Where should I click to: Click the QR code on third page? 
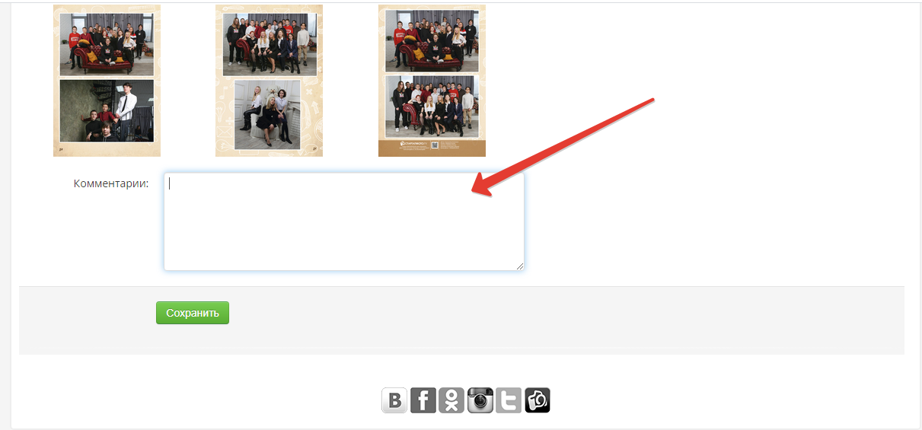435,145
